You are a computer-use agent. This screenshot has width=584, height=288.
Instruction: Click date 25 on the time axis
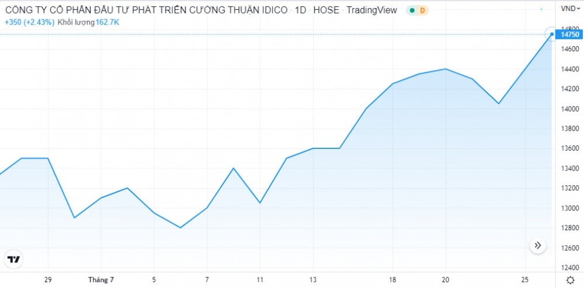click(x=525, y=280)
